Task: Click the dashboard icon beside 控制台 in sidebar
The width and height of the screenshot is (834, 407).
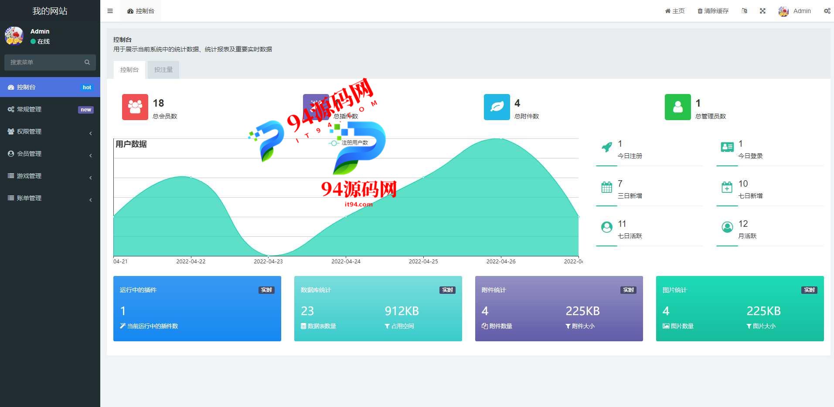Action: tap(11, 87)
